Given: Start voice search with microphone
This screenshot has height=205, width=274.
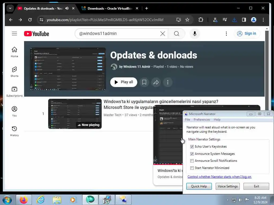Looking at the screenshot, I should pyautogui.click(x=195, y=33).
